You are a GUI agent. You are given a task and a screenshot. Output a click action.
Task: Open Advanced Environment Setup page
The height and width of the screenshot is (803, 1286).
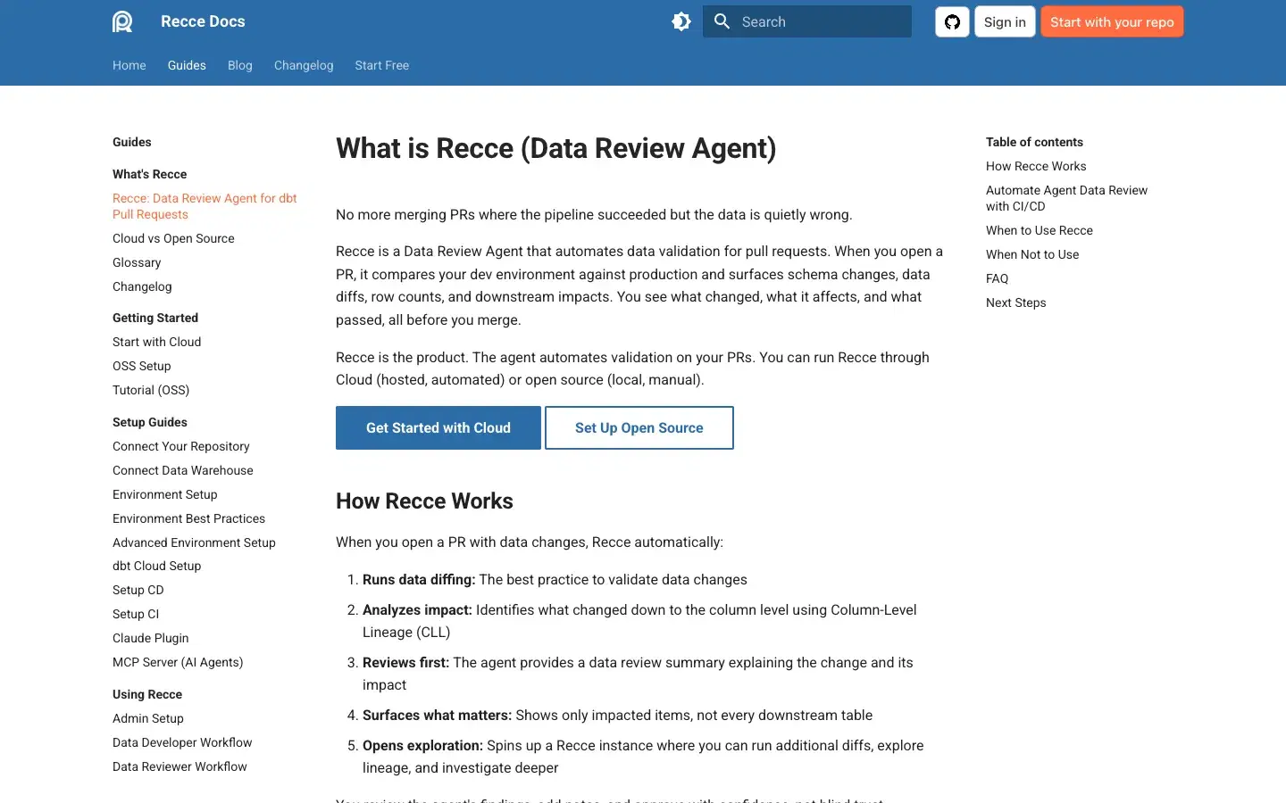click(194, 542)
